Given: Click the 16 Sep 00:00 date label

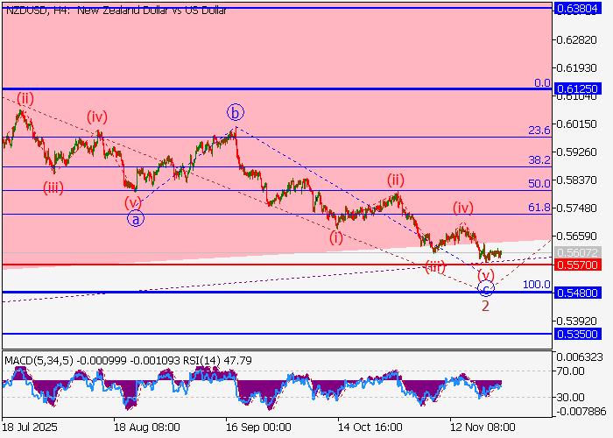Looking at the screenshot, I should click(257, 427).
